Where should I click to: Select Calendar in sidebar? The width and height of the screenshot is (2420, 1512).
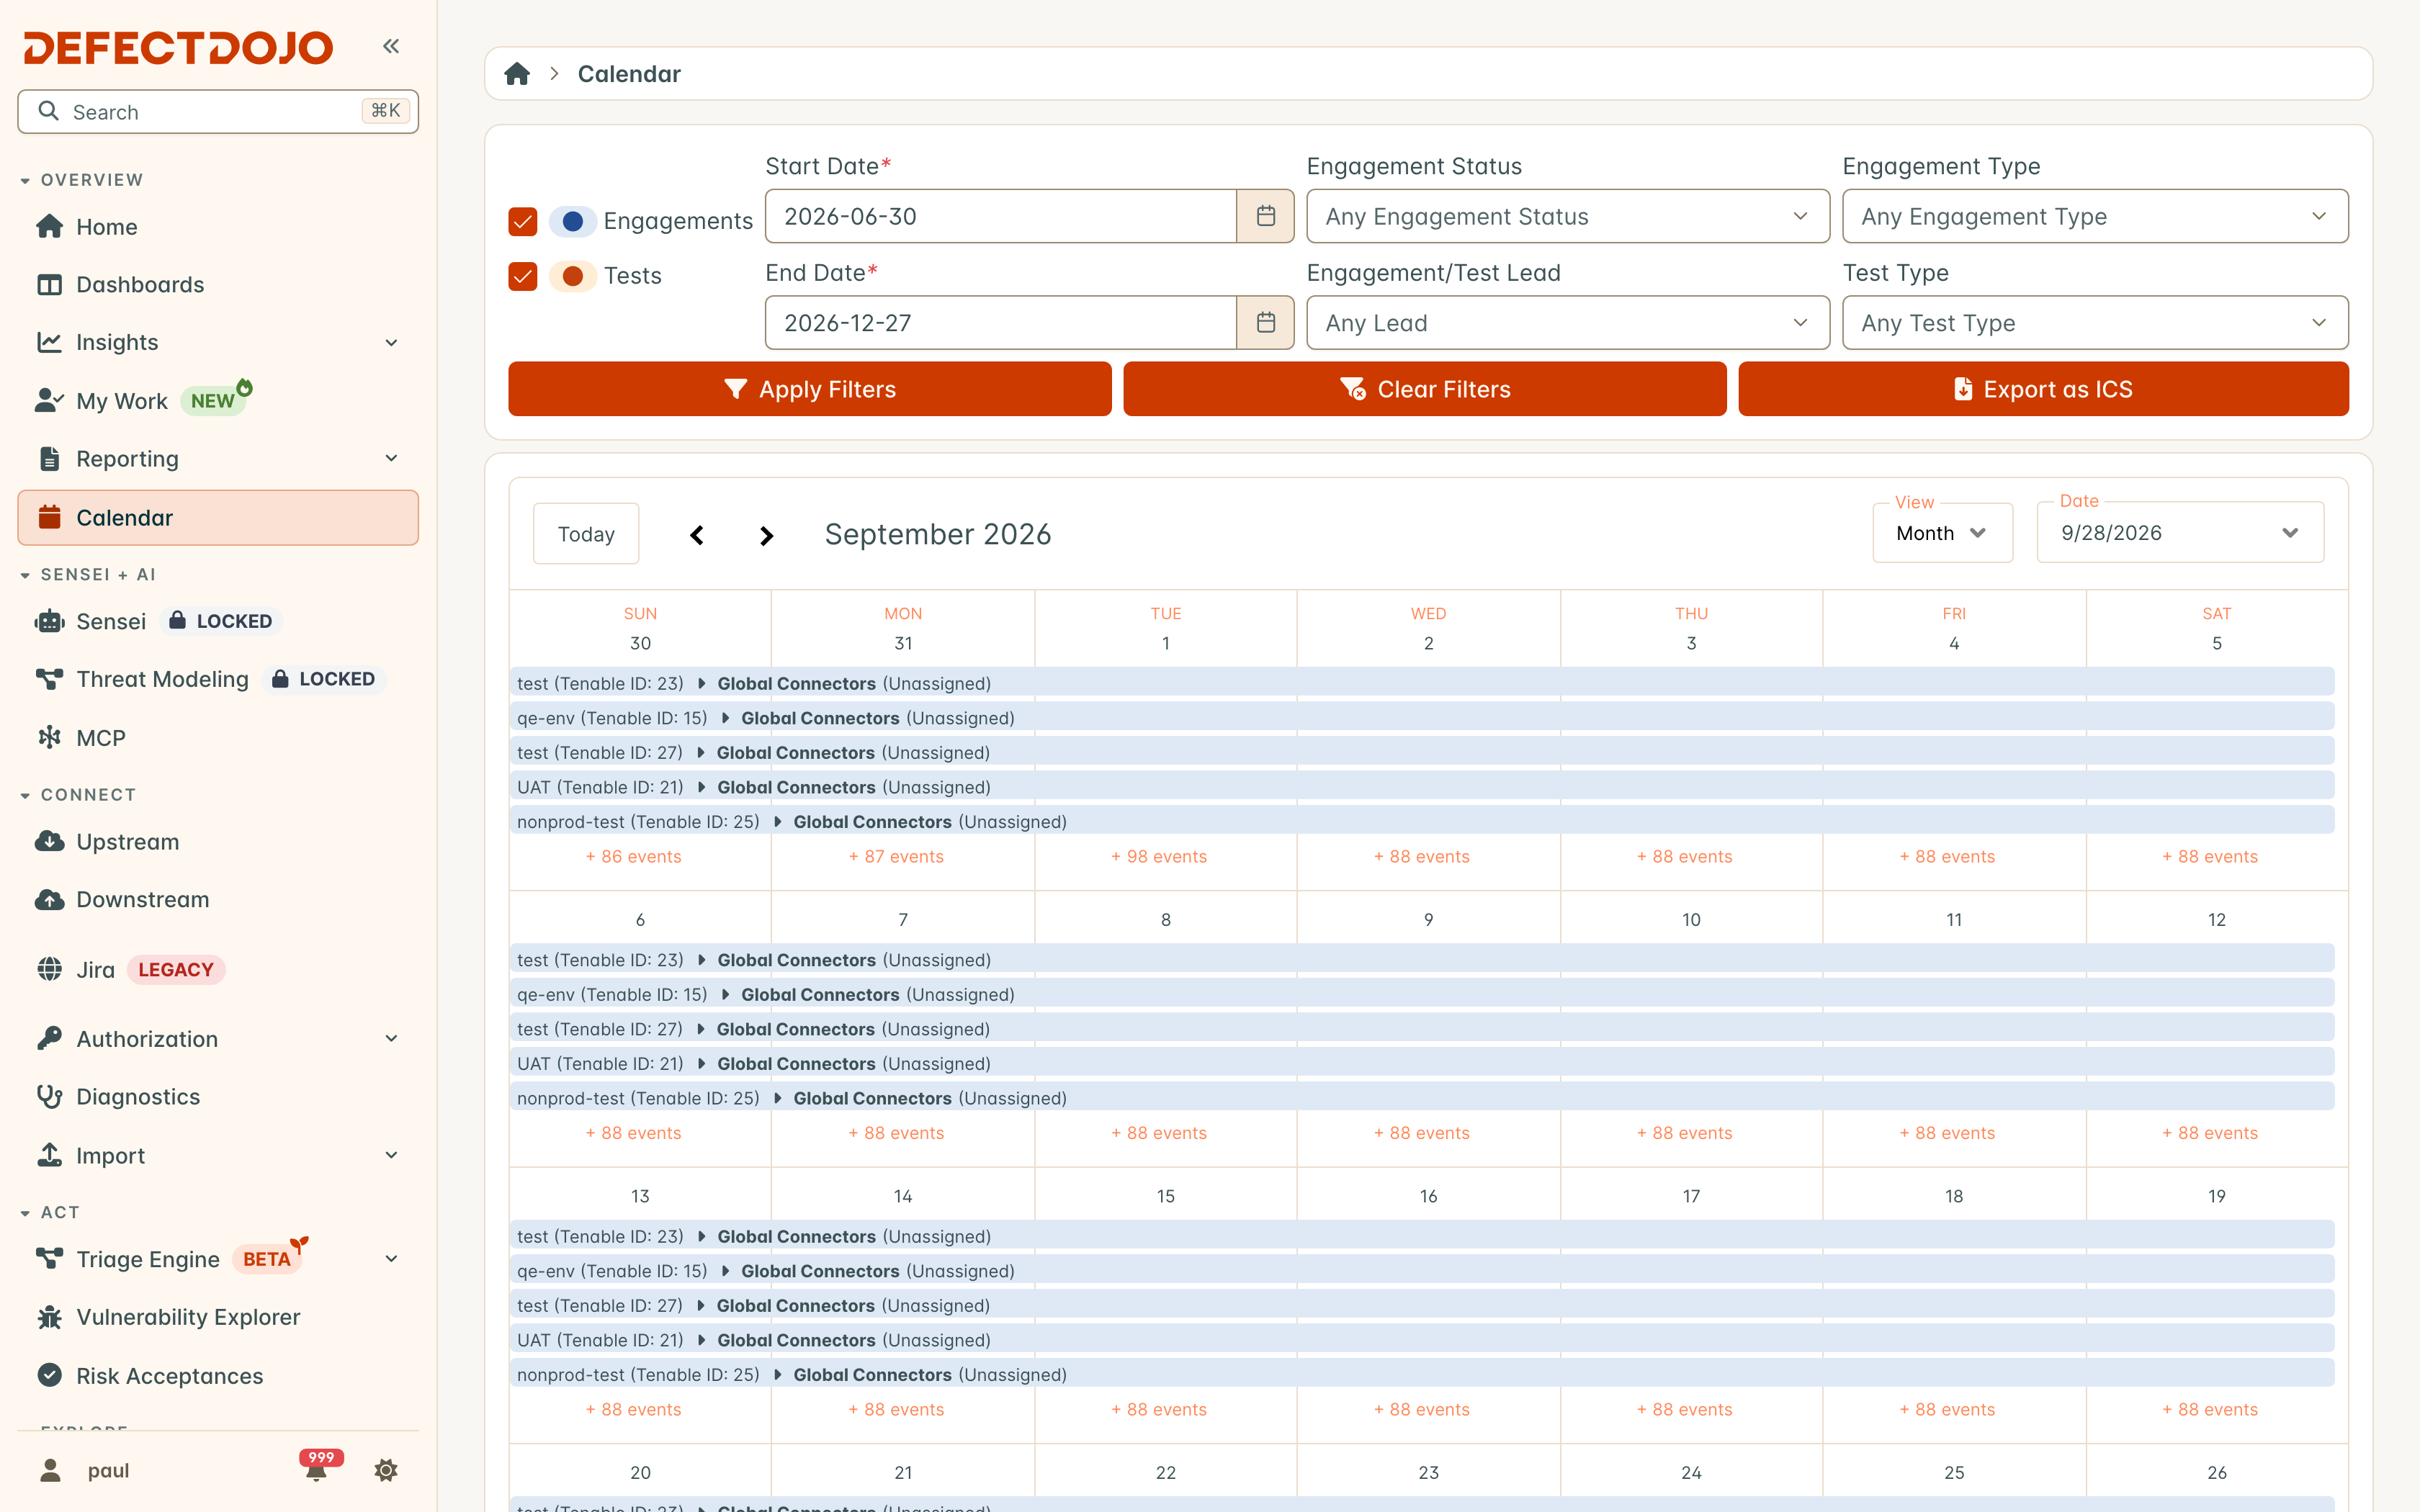tap(218, 517)
